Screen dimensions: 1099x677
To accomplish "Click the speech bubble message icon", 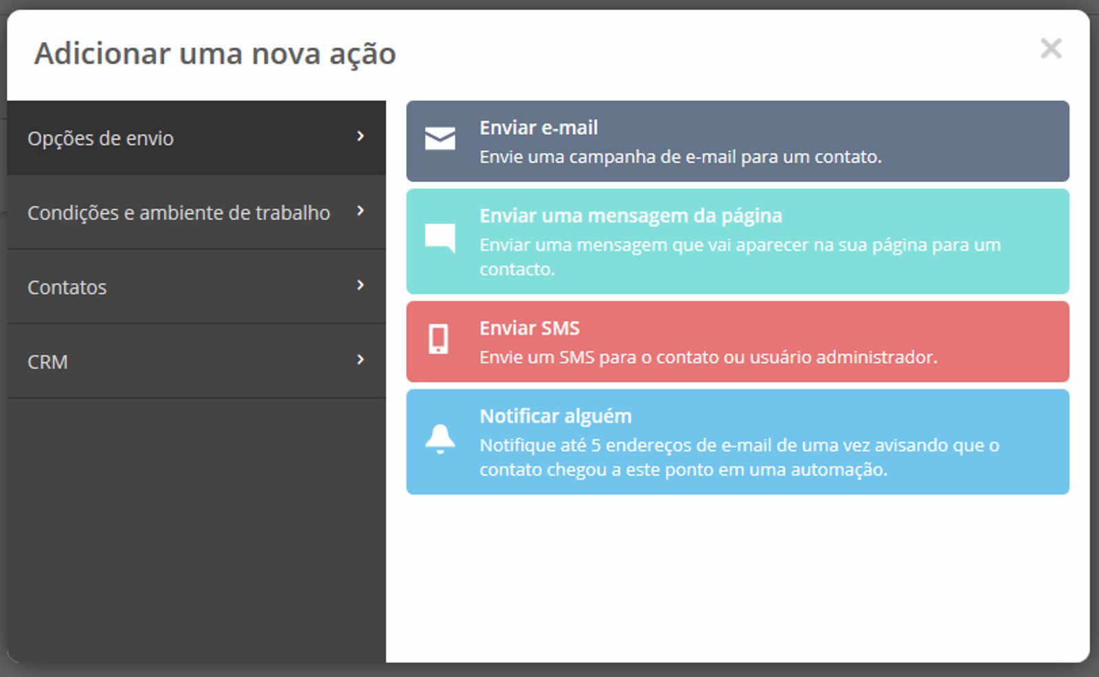I will [x=440, y=238].
